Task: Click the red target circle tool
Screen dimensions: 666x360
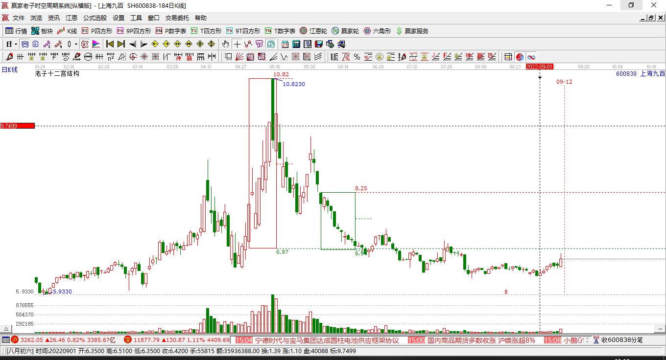Action: (133, 57)
